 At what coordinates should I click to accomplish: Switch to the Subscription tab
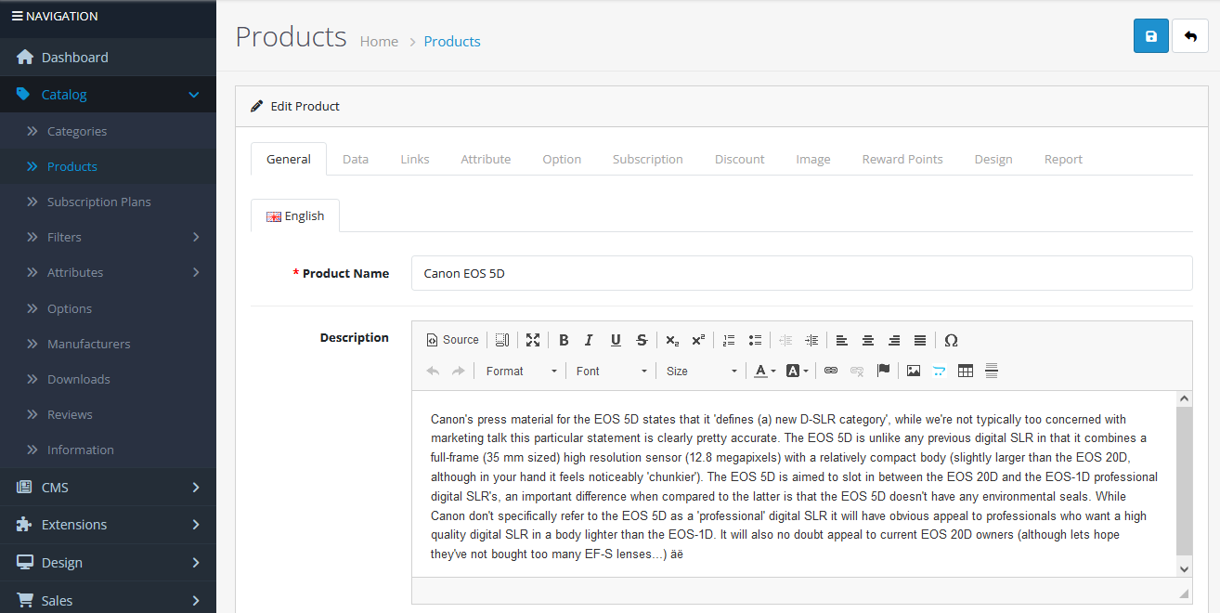(648, 159)
